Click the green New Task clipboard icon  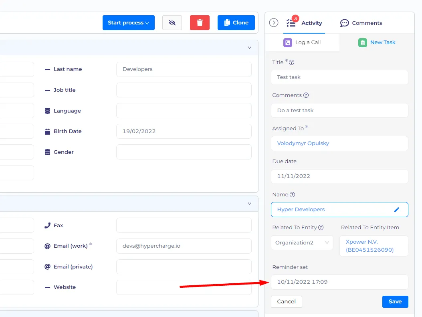(x=363, y=42)
